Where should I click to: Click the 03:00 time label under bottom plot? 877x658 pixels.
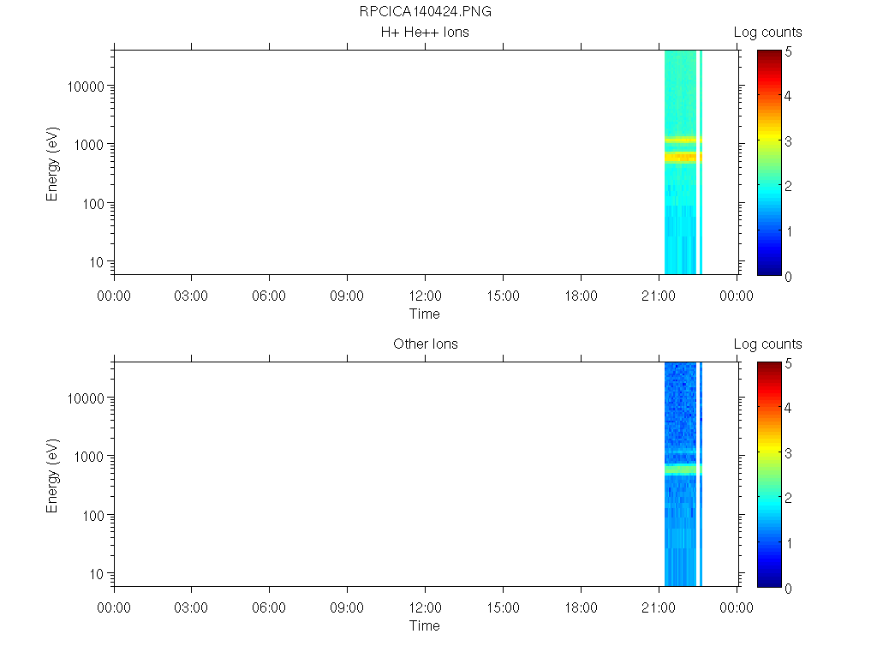(x=191, y=607)
